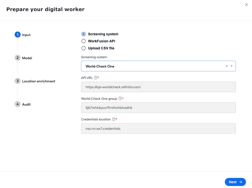
Task: Choose the Upload CSV file option
Action: (x=84, y=48)
